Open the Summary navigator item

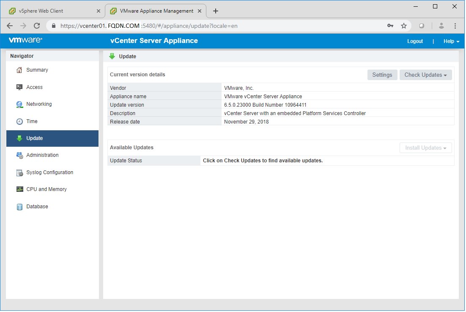pos(52,70)
